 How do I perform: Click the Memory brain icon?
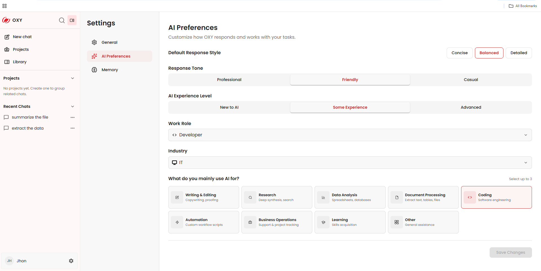94,70
